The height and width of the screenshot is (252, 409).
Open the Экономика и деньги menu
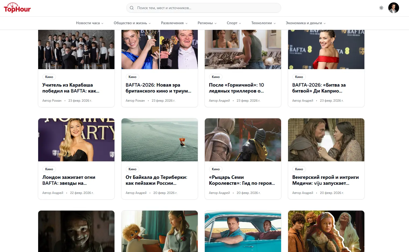(x=306, y=23)
